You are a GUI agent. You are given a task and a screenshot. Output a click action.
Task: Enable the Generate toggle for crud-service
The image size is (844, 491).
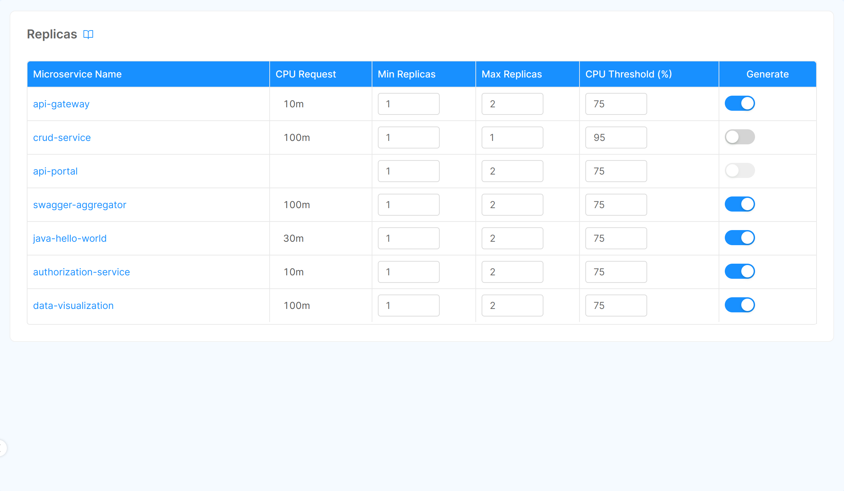[740, 137]
